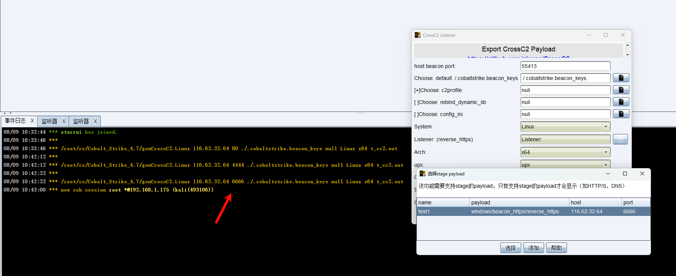Expand the upx dropdown
This screenshot has width=676, height=276.
(x=605, y=164)
